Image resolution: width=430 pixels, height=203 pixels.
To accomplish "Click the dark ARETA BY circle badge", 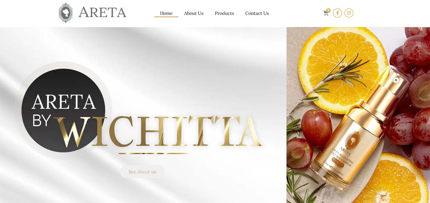I will 63,110.
